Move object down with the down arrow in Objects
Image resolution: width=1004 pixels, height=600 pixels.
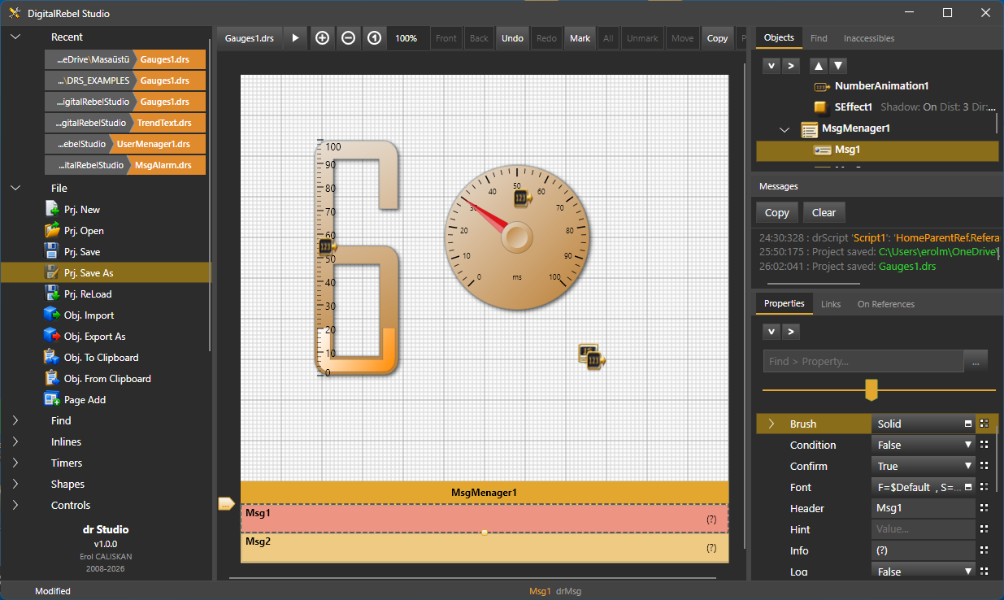pos(838,65)
